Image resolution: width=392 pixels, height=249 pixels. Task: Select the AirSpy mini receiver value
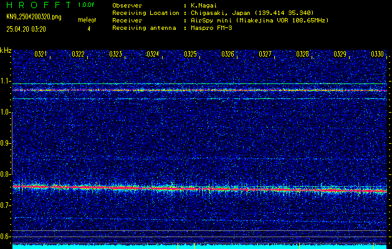coord(259,21)
